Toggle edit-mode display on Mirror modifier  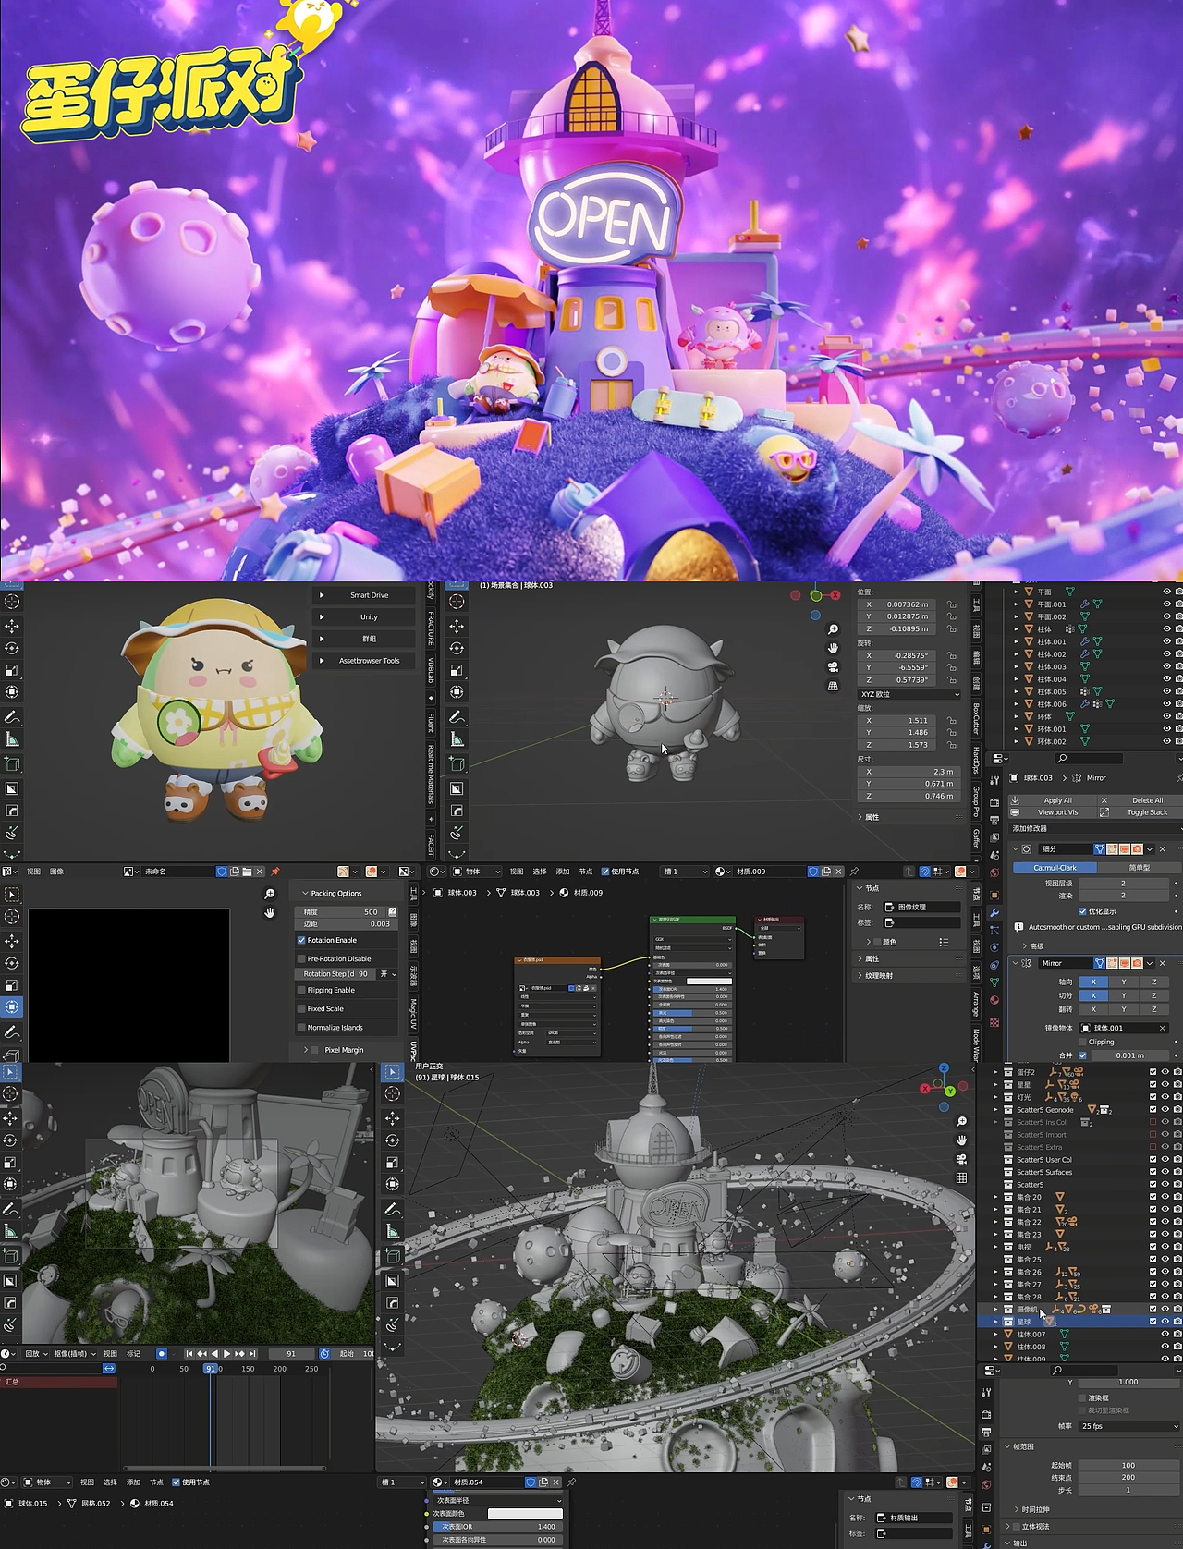(1112, 963)
